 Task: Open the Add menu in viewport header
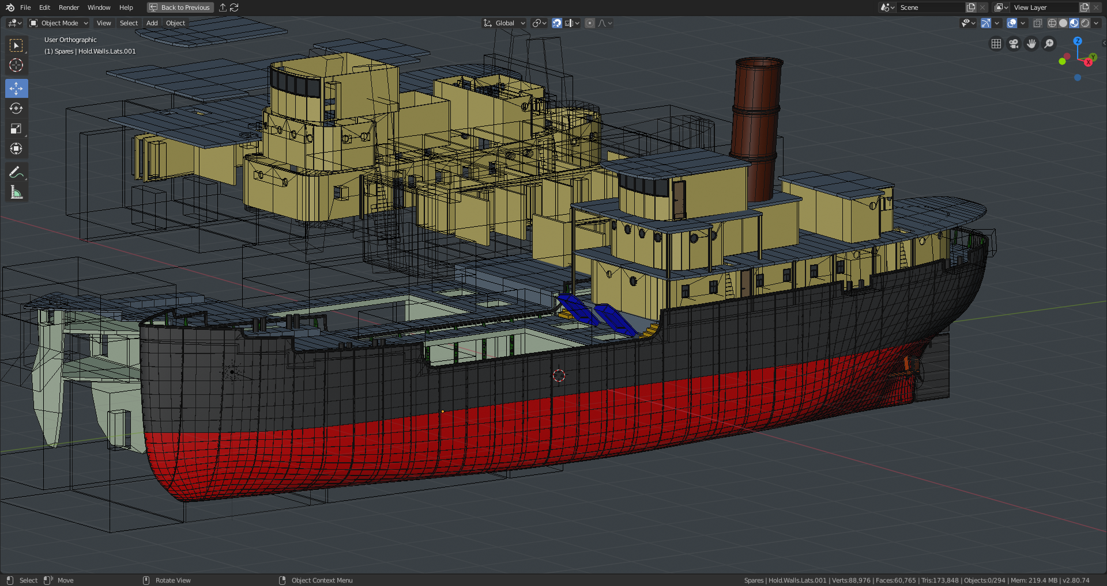click(x=152, y=23)
